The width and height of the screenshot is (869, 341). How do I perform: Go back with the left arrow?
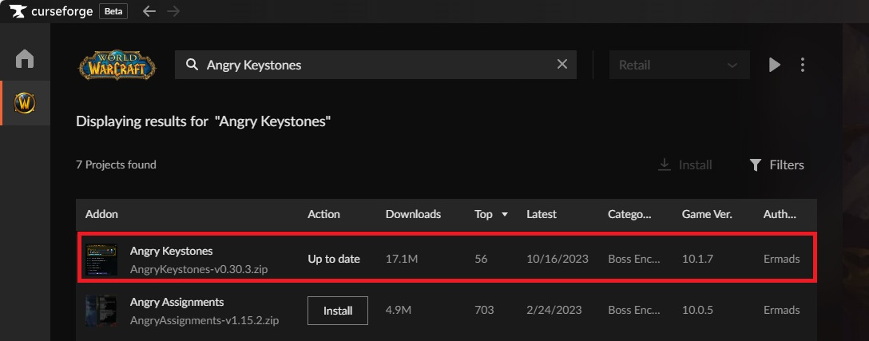(x=149, y=11)
